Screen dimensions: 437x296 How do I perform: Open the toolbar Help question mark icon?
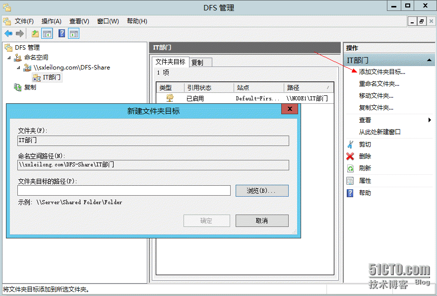pos(62,33)
